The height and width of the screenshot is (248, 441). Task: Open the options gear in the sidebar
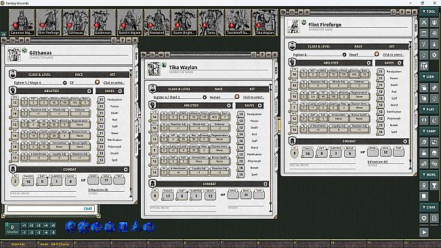[434, 55]
